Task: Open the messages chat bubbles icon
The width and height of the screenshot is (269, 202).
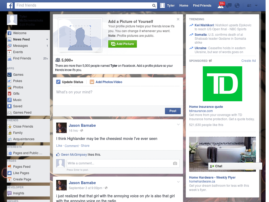Action: click(229, 6)
